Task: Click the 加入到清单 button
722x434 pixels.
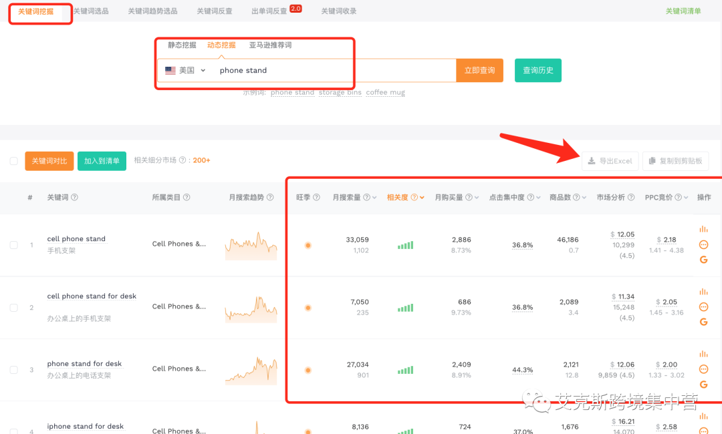Action: click(x=102, y=161)
